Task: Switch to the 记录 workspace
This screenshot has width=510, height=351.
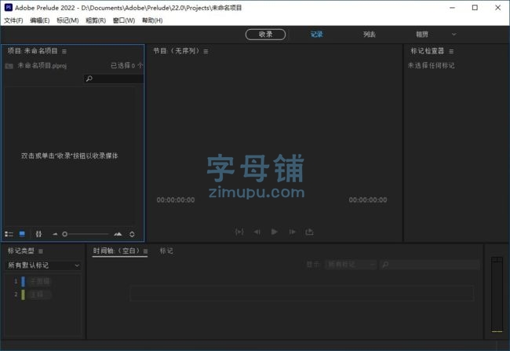Action: [x=317, y=35]
